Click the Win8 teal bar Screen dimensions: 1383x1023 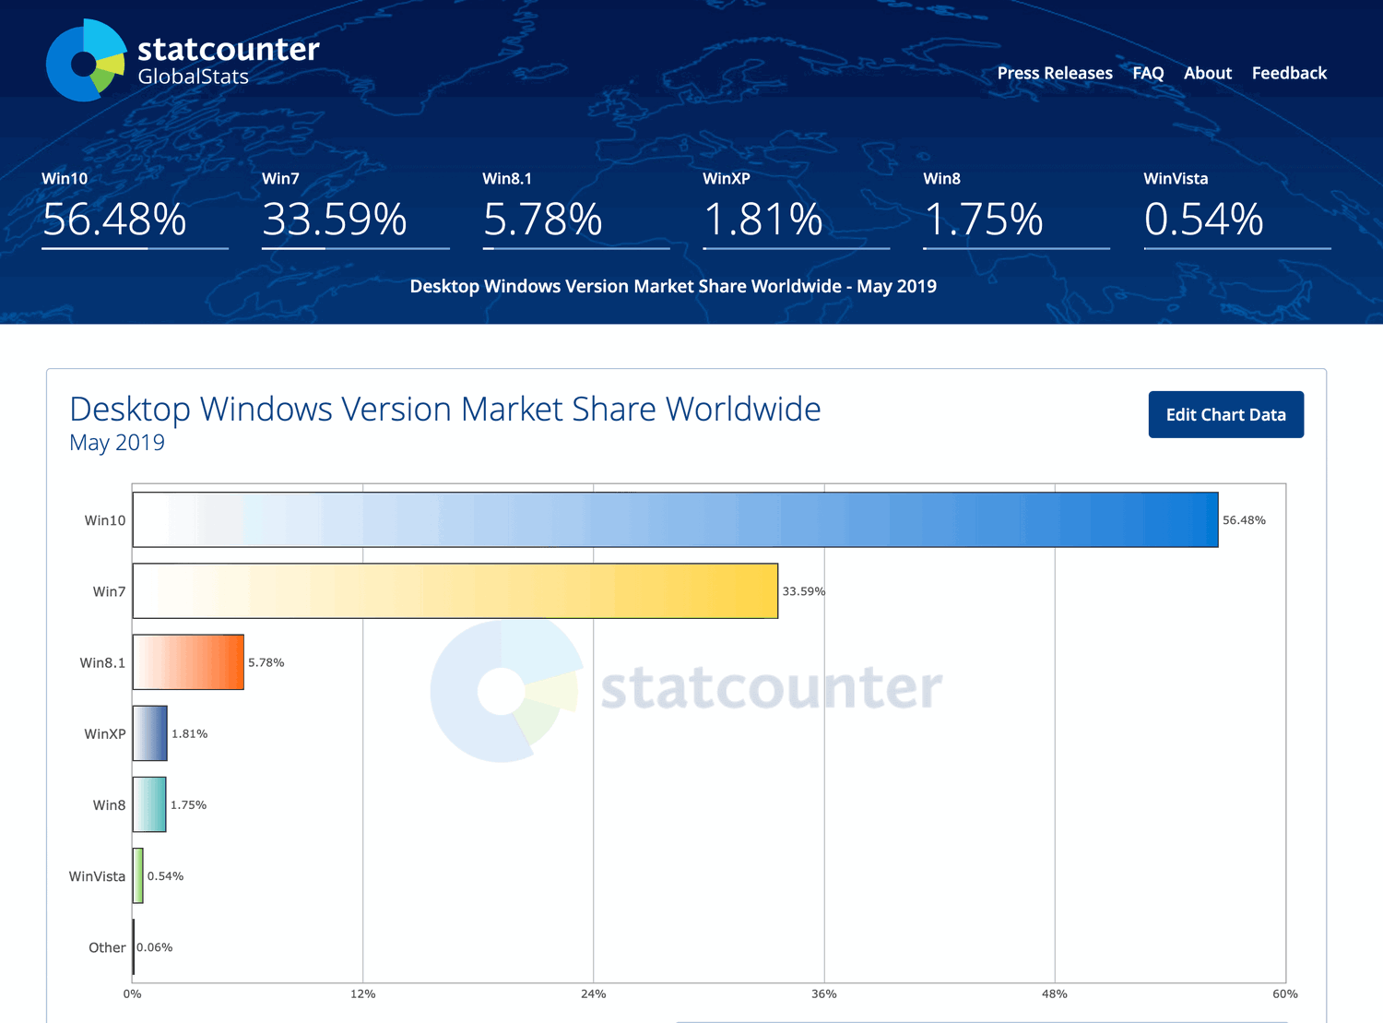(149, 804)
